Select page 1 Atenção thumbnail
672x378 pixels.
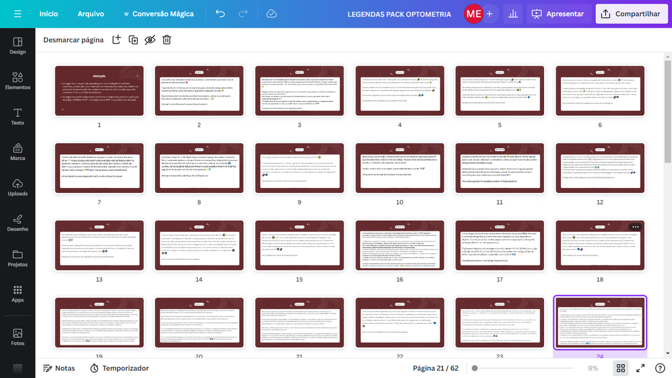[99, 90]
